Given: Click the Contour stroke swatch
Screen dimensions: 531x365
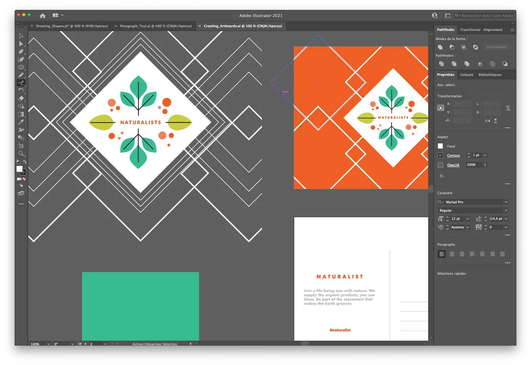Looking at the screenshot, I should 440,155.
